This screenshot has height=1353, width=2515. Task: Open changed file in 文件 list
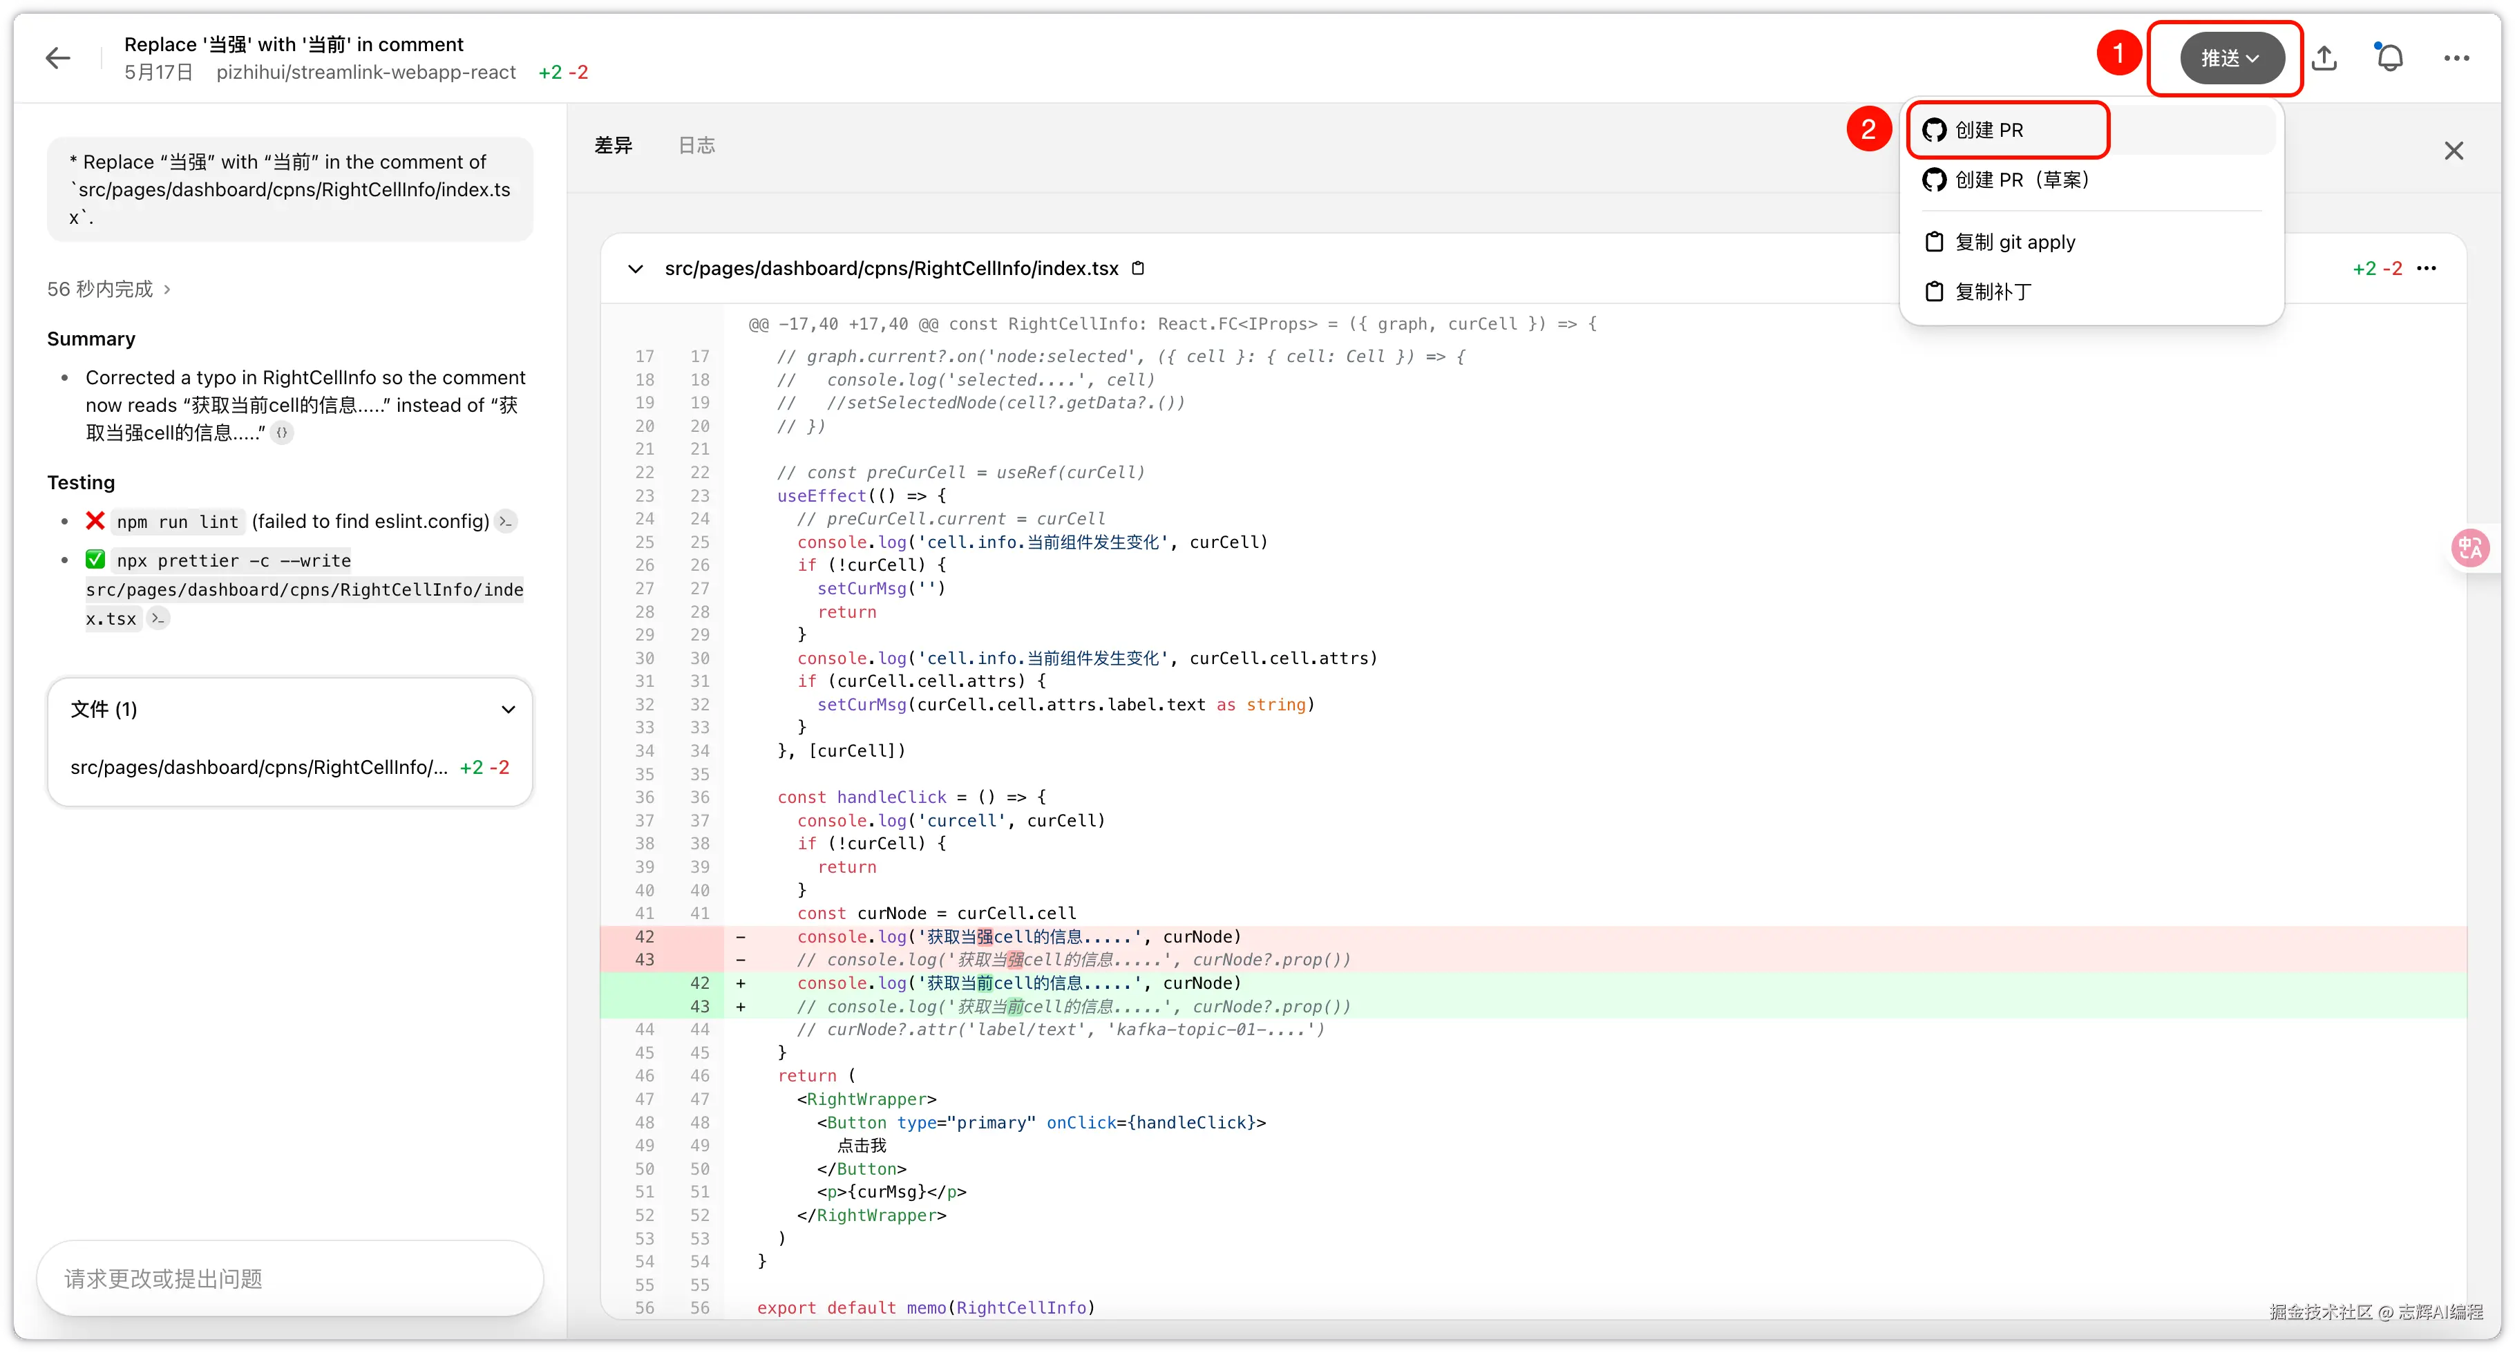pyautogui.click(x=258, y=767)
